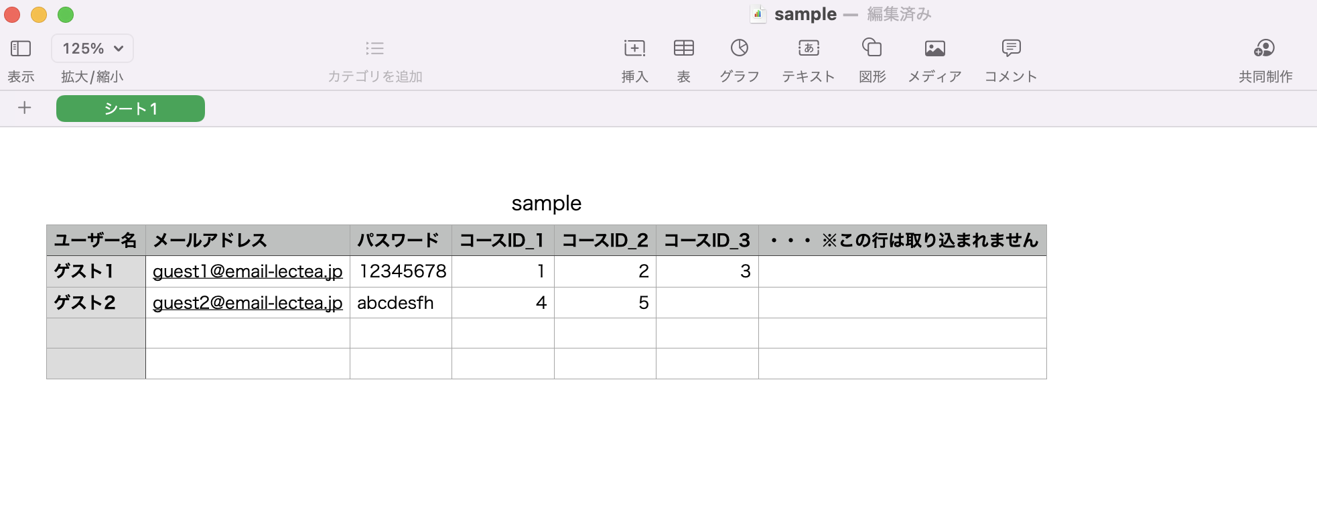Click the text box (テキスト) icon
The width and height of the screenshot is (1317, 512).
point(809,48)
